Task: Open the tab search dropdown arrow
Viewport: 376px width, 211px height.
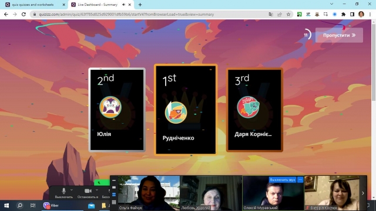Action: tap(331, 4)
